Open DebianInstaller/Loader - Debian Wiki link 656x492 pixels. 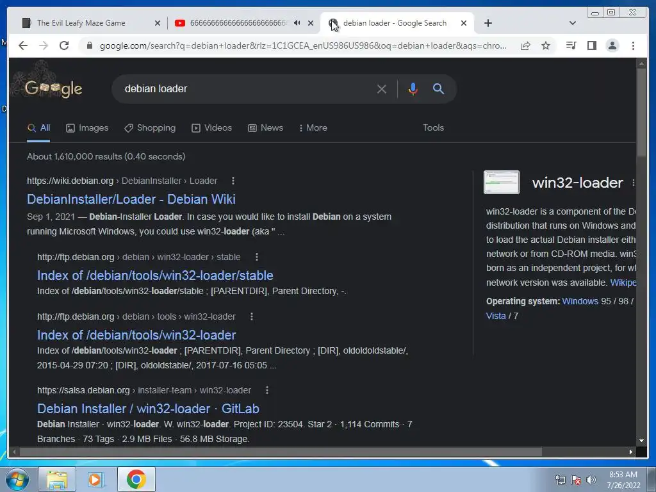131,199
